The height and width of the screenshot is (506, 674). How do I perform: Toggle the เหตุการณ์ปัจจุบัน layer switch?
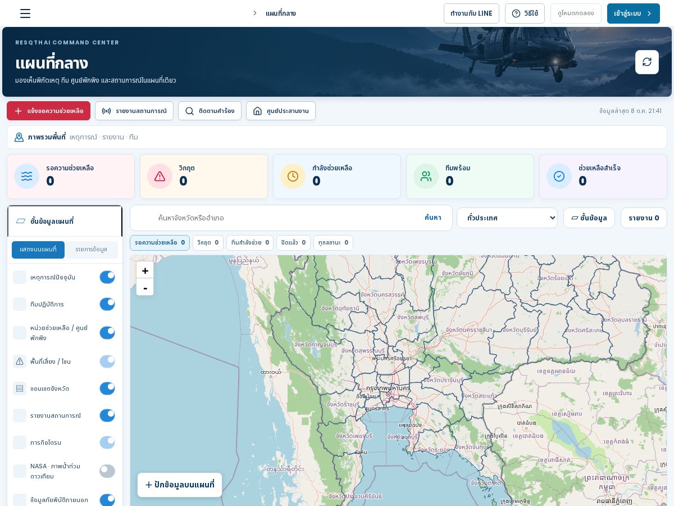tap(107, 277)
